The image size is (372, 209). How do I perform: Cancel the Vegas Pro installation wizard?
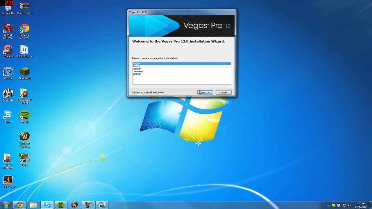pos(223,92)
